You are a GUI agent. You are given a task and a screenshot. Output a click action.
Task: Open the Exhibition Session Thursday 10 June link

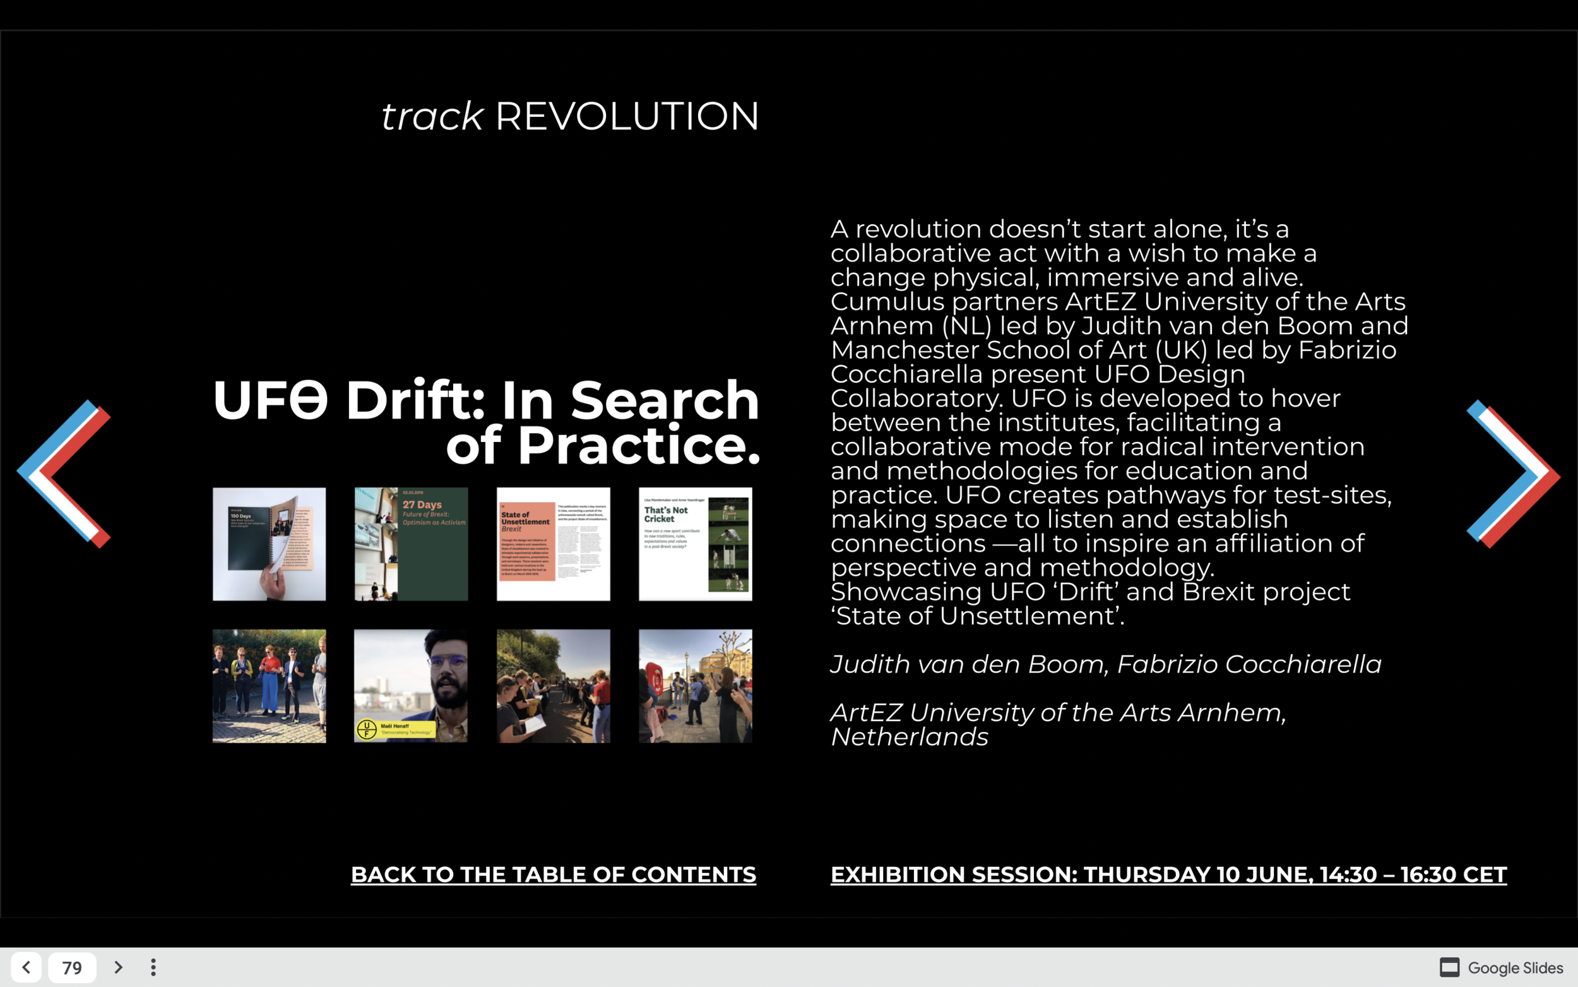[x=1168, y=874]
